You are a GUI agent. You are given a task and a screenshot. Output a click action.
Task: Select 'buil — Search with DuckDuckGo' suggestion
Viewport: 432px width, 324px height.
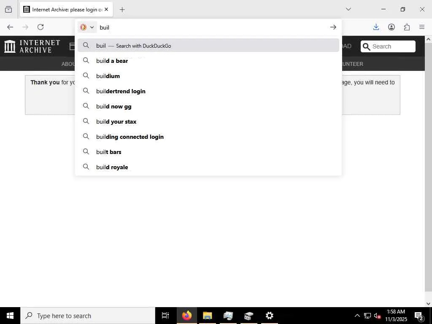208,46
